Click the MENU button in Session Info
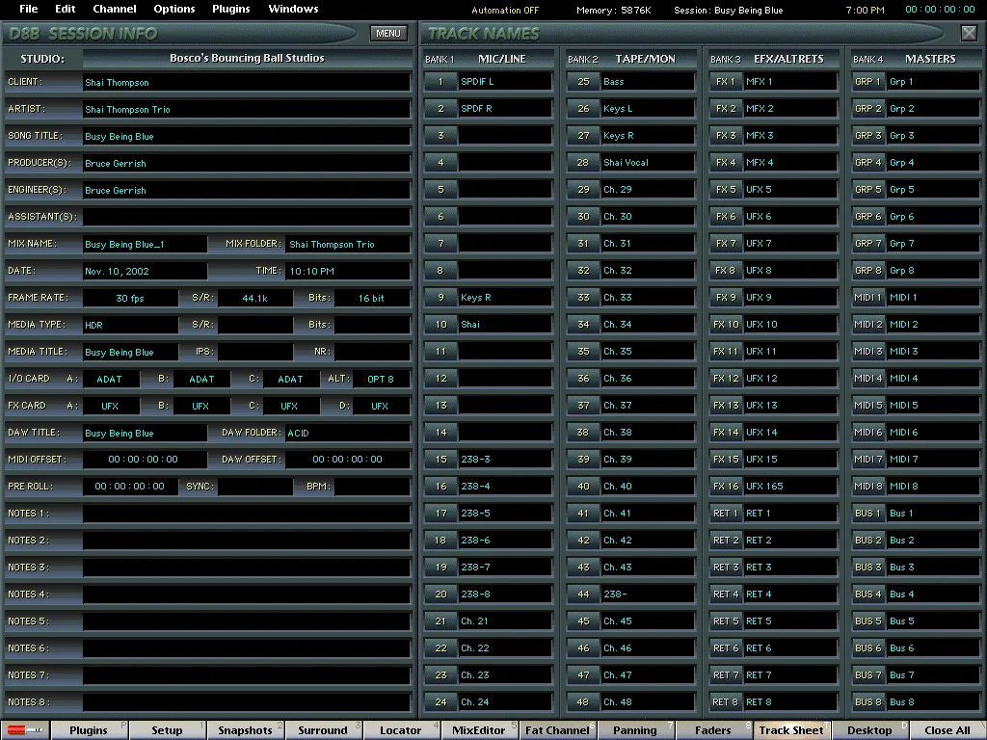Screen dimensions: 987x740 [388, 34]
